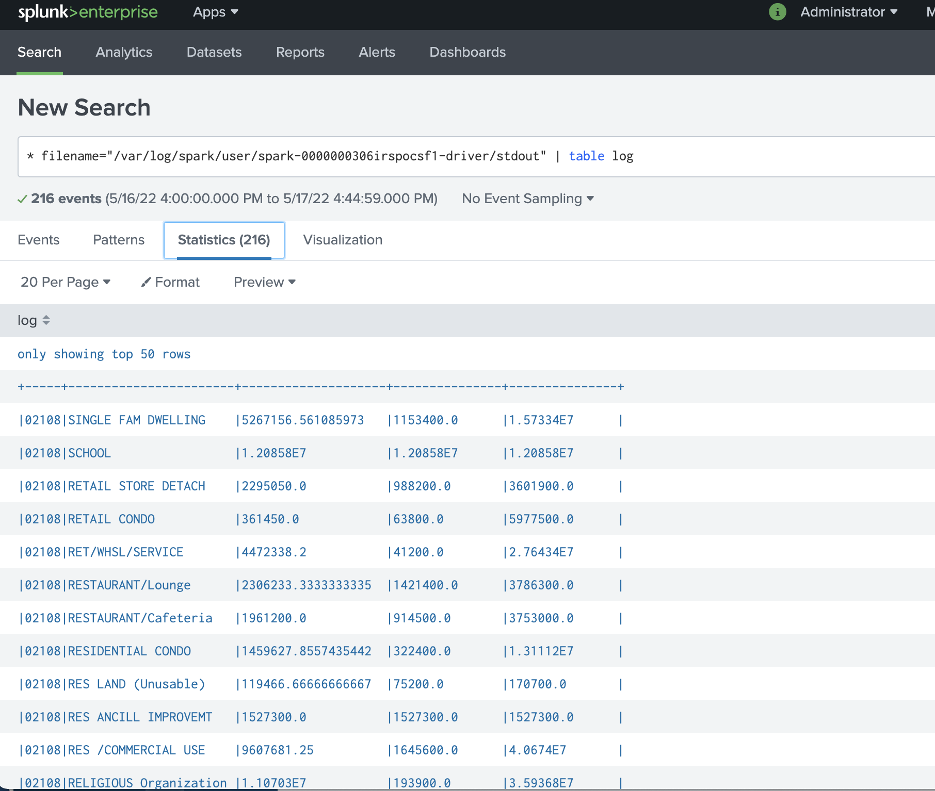Click the green info icon in the top bar

click(777, 12)
